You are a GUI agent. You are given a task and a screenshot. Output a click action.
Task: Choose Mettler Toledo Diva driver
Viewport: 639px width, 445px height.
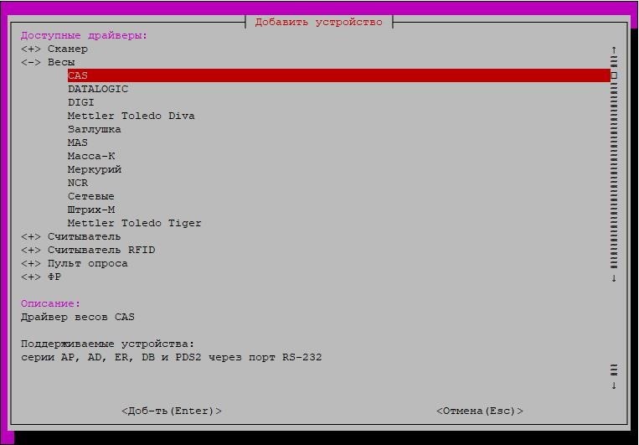click(131, 116)
